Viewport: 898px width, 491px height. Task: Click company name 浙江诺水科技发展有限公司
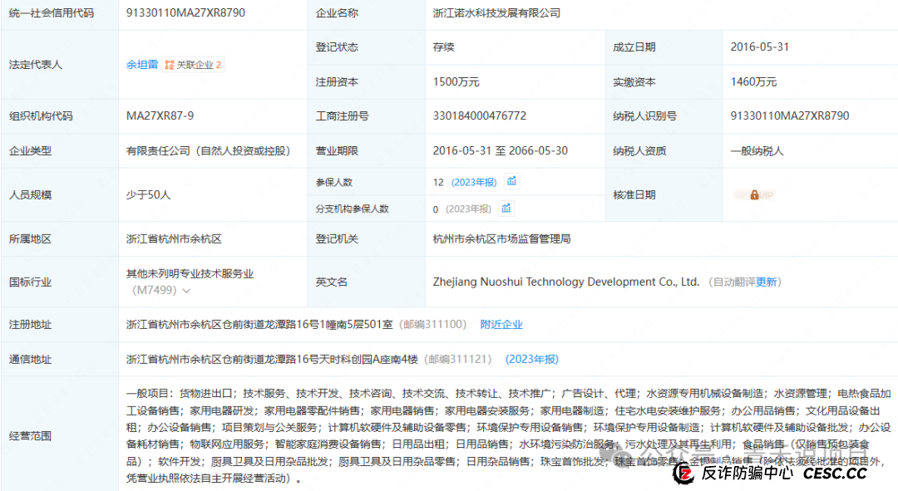click(x=496, y=13)
